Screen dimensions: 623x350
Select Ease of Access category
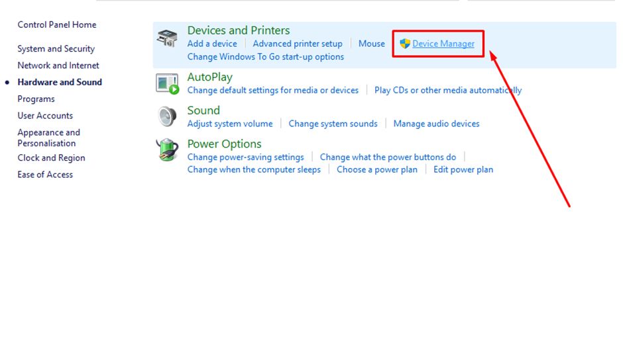45,175
